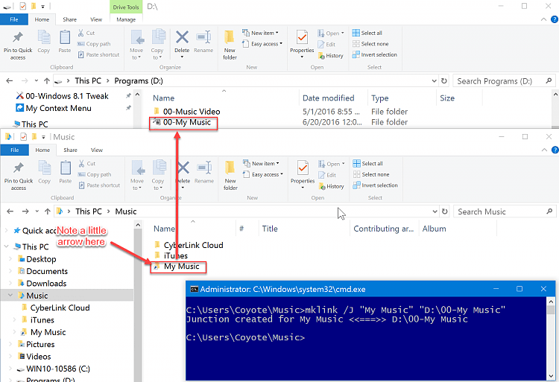This screenshot has height=382, width=559.
Task: Switch to Share tab in Music window
Action: (70, 150)
